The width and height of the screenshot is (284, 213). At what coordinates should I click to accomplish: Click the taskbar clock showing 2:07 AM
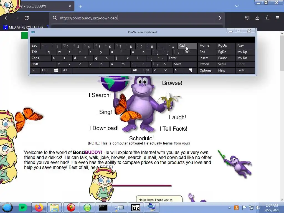point(272,208)
